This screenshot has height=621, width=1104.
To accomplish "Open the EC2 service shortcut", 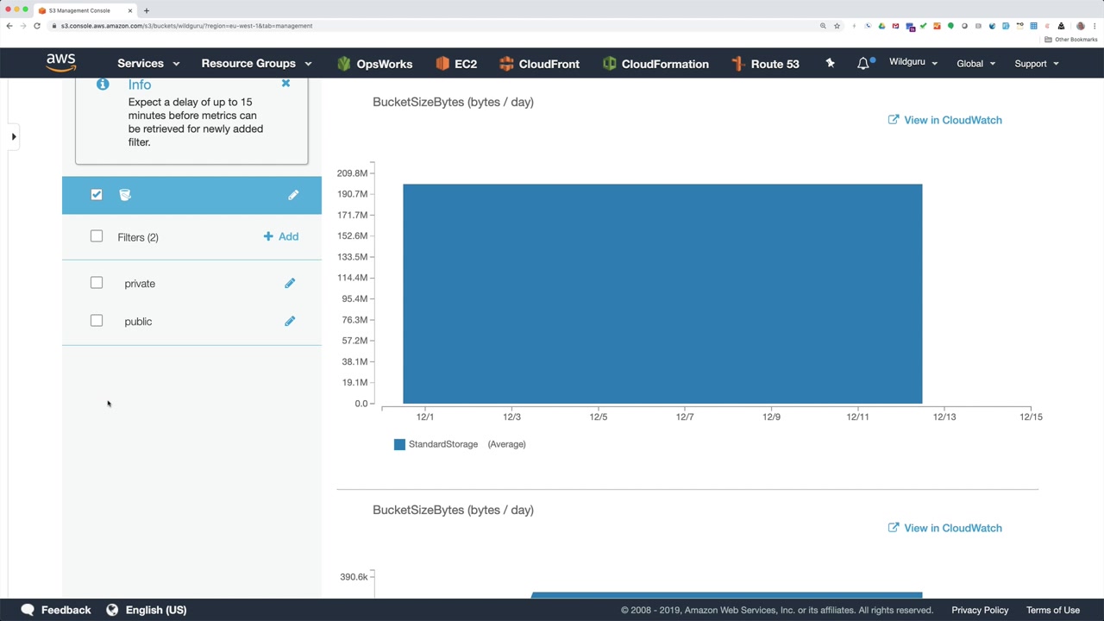I will (456, 64).
